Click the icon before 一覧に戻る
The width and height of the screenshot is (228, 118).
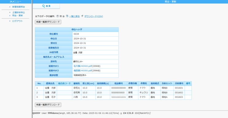[67, 16]
